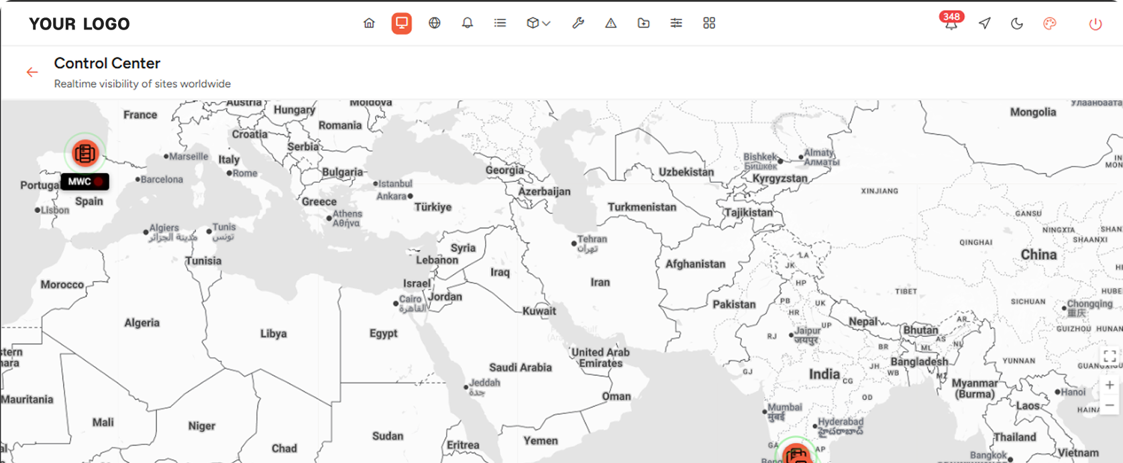The image size is (1123, 463).
Task: Zoom out the map with minus
Action: click(x=1110, y=405)
